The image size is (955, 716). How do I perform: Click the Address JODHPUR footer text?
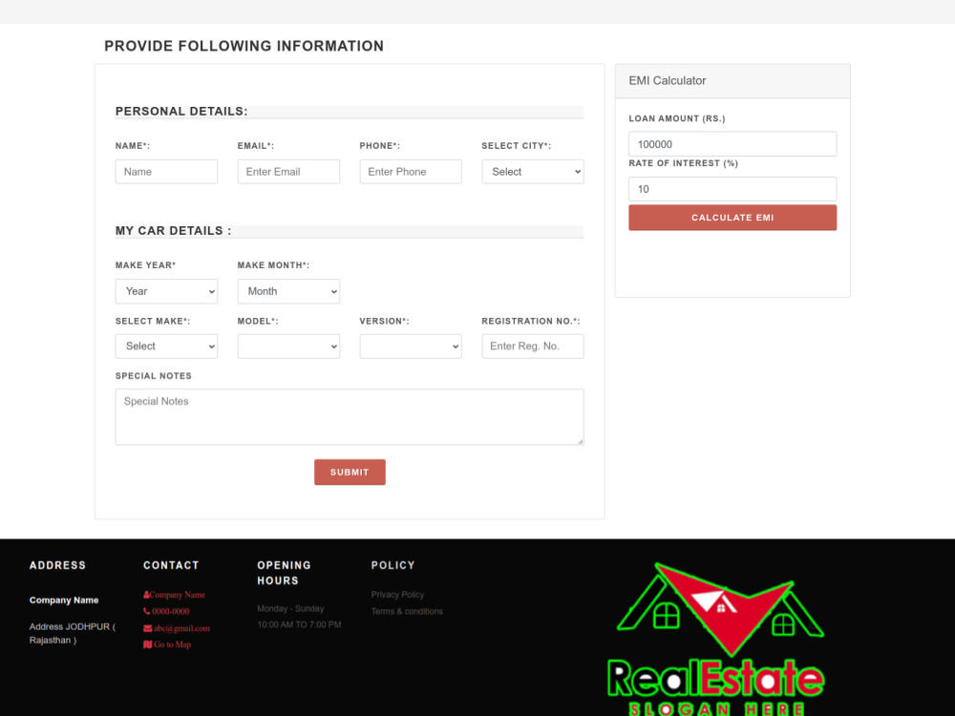pyautogui.click(x=73, y=633)
